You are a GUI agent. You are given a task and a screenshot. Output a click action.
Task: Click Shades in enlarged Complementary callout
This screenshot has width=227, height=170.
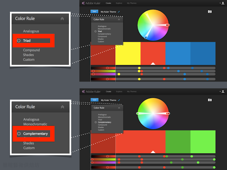click(x=28, y=143)
